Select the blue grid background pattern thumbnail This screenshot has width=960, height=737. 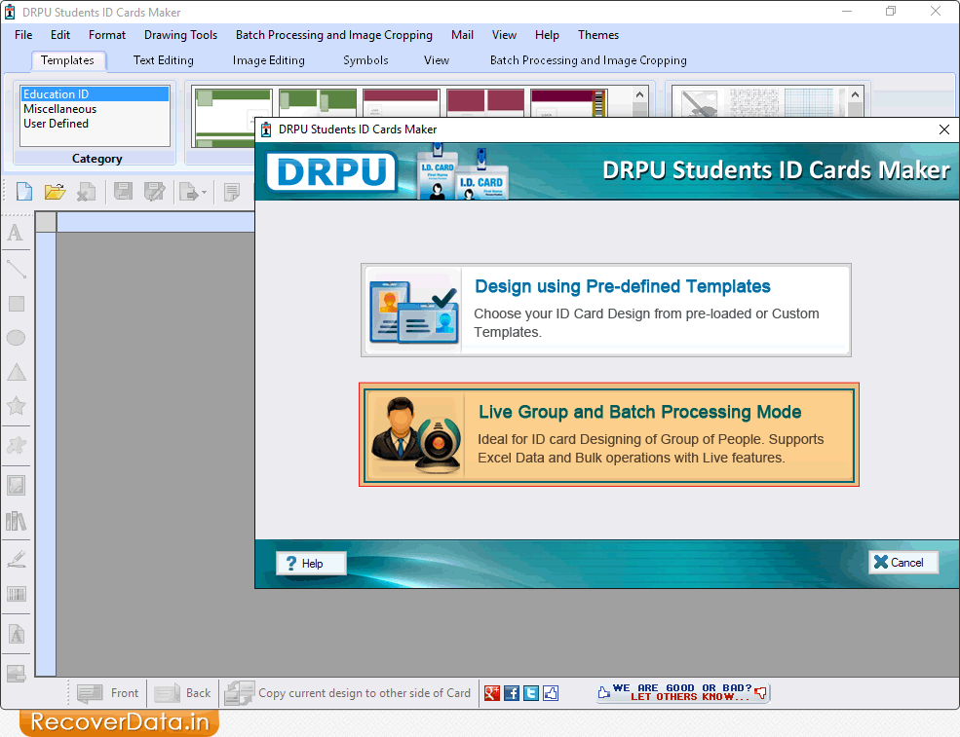[809, 102]
